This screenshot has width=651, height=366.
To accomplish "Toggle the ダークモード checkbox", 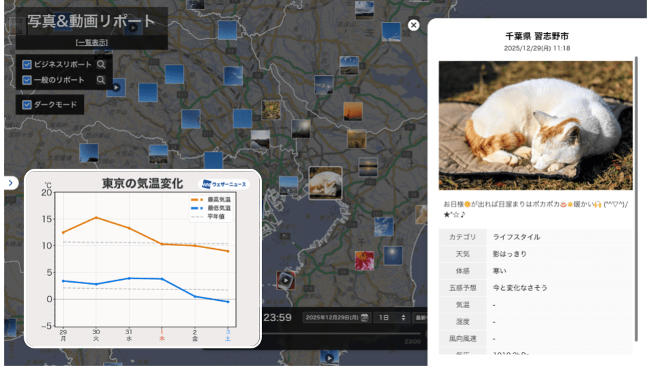I will point(27,104).
